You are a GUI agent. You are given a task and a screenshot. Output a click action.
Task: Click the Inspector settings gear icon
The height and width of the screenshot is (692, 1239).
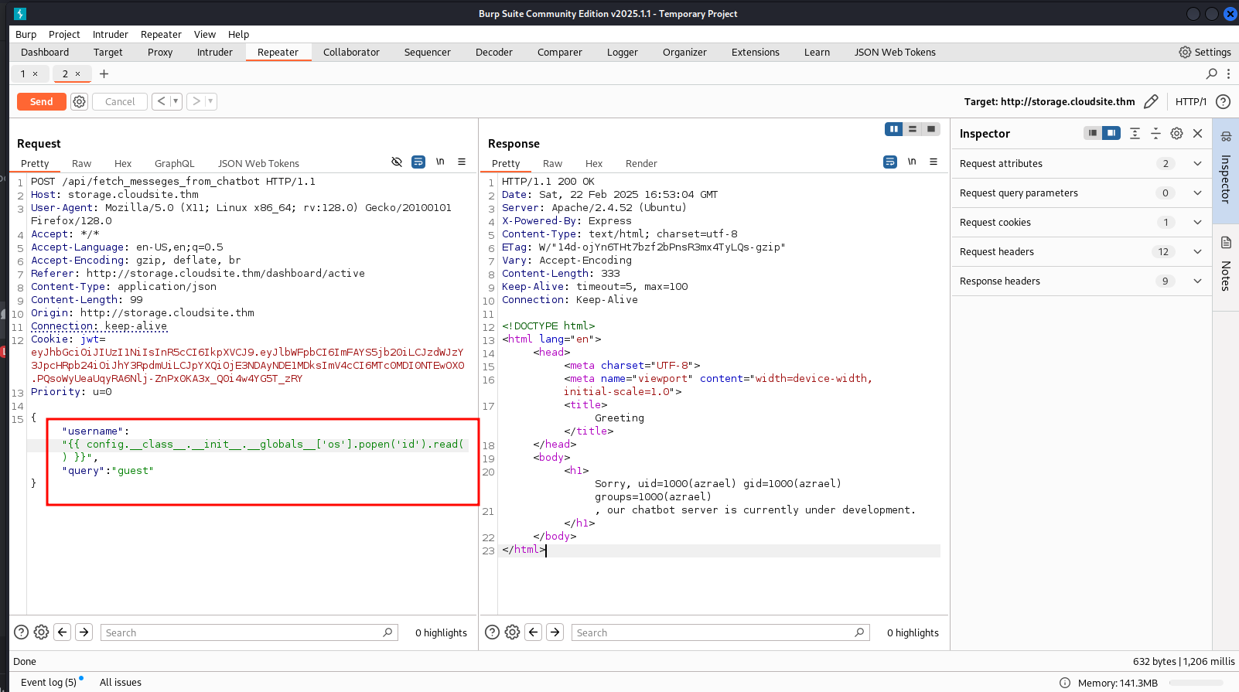[1176, 134]
